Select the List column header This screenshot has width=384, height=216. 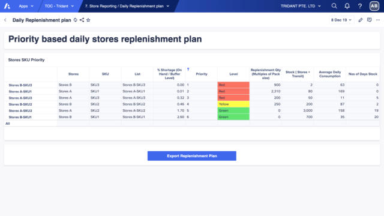coord(137,74)
